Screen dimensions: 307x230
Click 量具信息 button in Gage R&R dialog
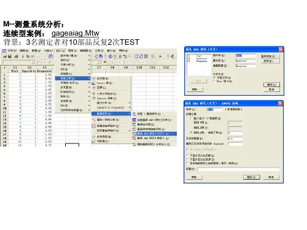coord(270,56)
